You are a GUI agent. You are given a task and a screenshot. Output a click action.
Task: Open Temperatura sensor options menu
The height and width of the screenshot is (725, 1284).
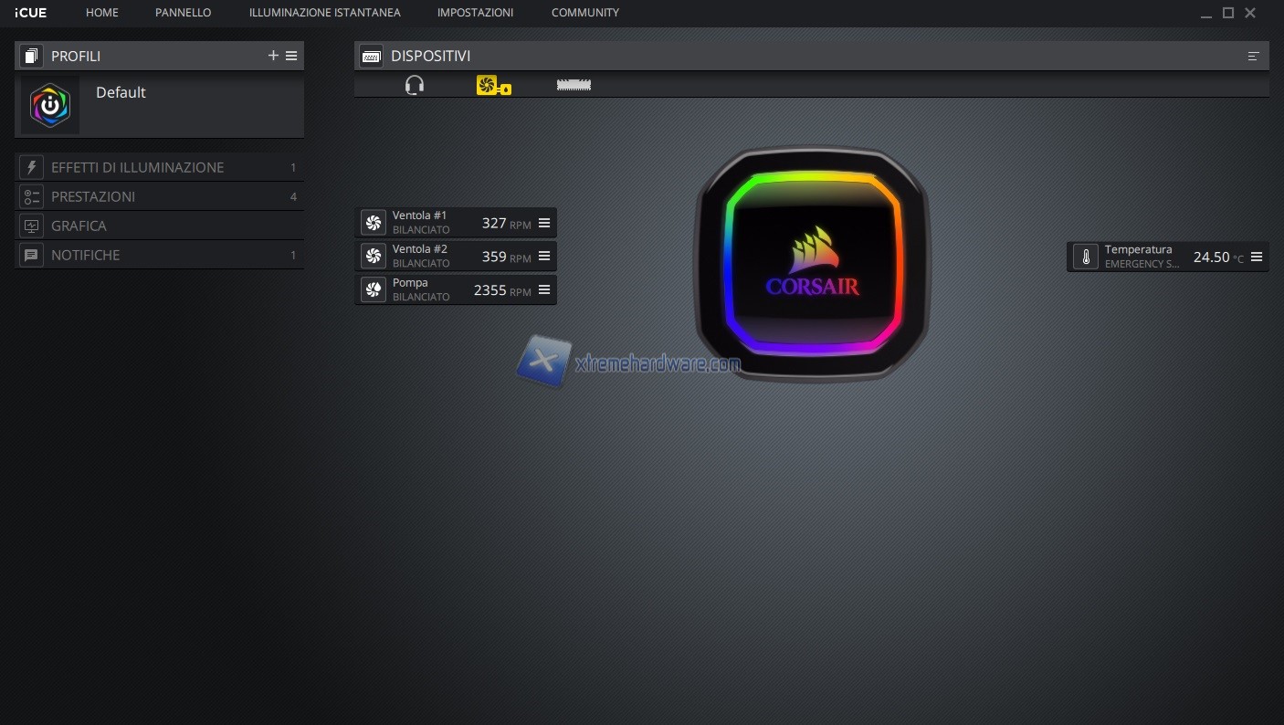coord(1257,257)
